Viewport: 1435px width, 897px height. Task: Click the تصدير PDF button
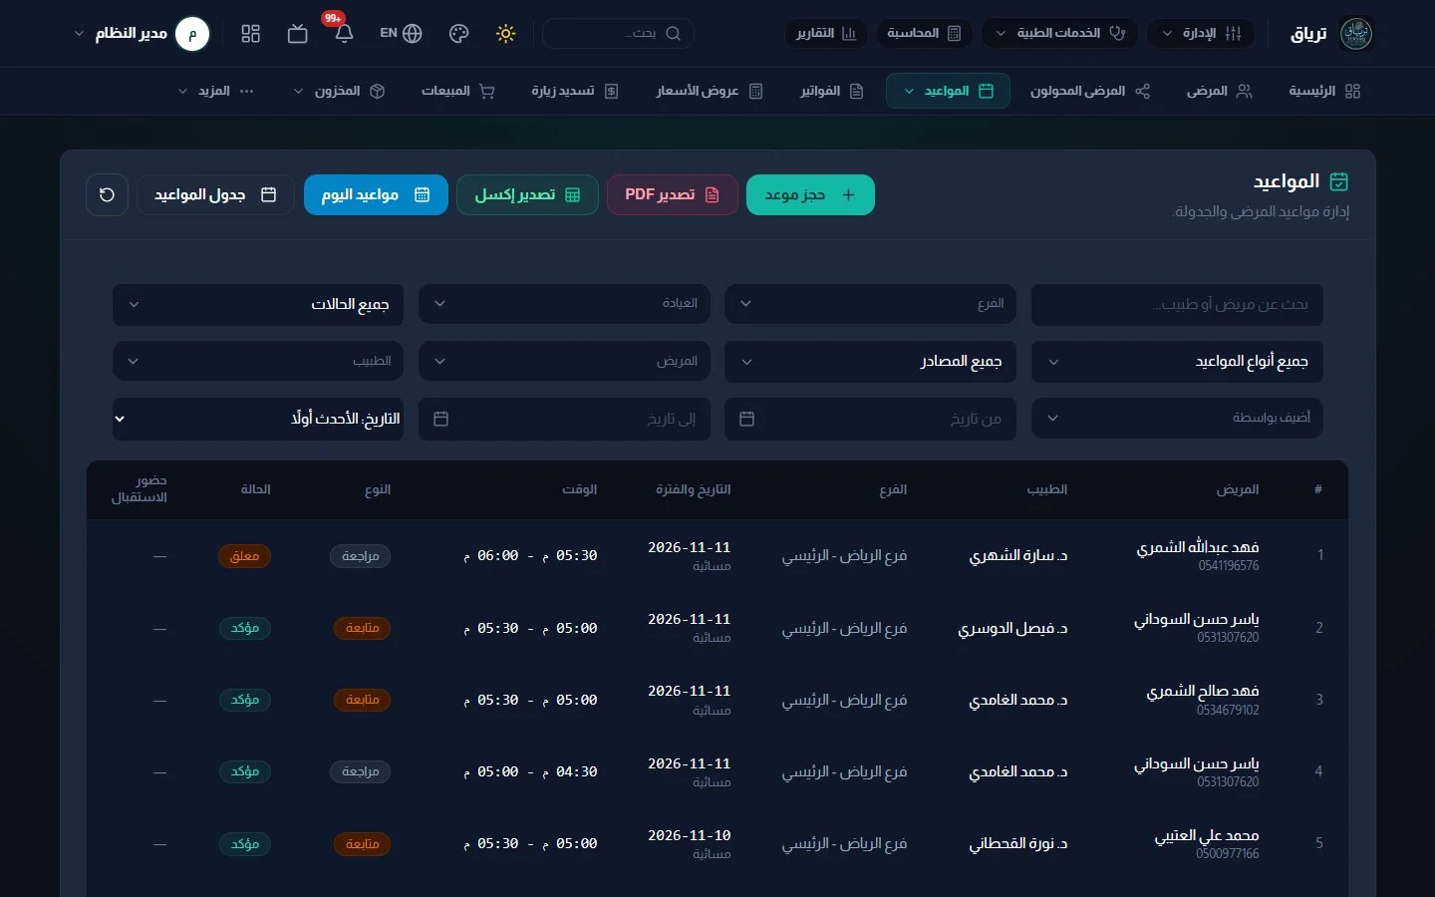(673, 194)
